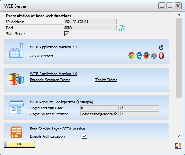Screen dimensions: 185x155
Task: Click the vertical scrollbar thumb
Action: [x=179, y=58]
